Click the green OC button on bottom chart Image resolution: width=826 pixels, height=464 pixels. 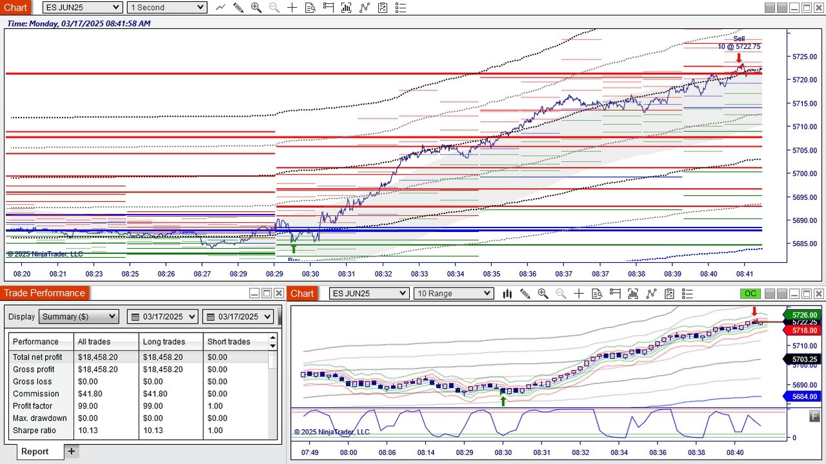pyautogui.click(x=750, y=293)
